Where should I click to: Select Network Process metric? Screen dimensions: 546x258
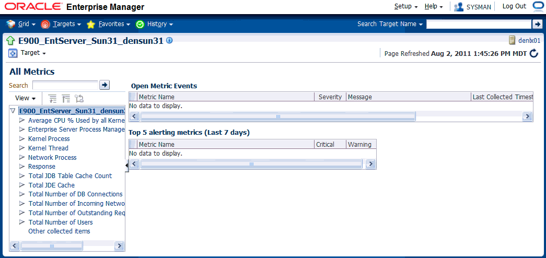click(x=52, y=157)
